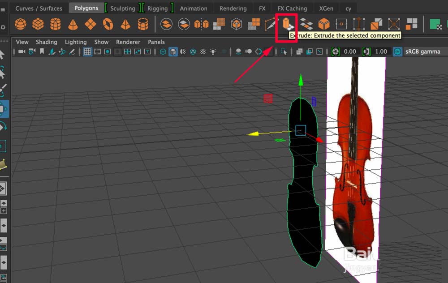Create a polygon cylinder from the shelf
The image size is (448, 283).
(56, 24)
